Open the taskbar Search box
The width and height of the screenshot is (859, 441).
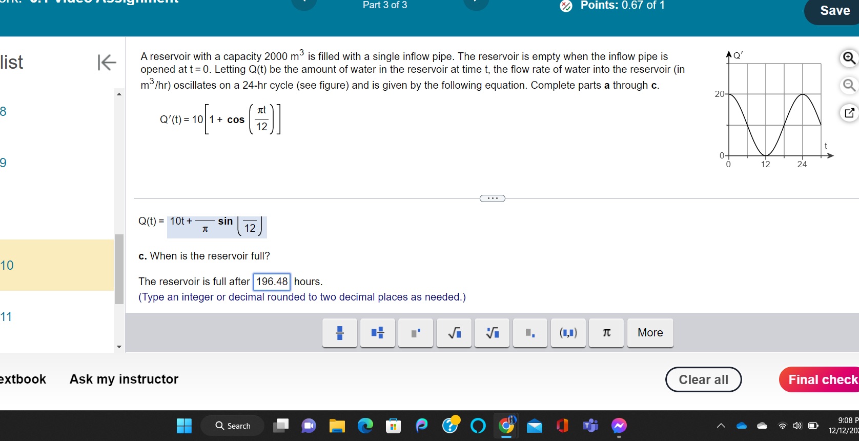click(233, 426)
